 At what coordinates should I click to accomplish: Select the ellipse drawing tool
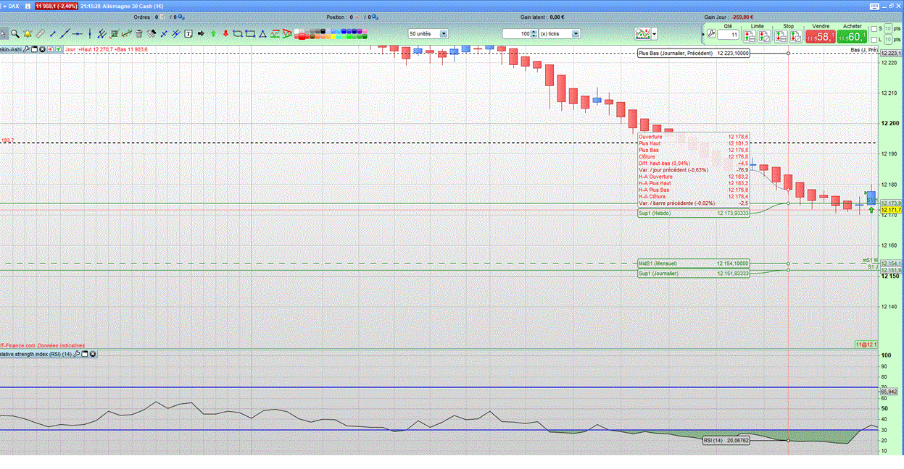[238, 33]
